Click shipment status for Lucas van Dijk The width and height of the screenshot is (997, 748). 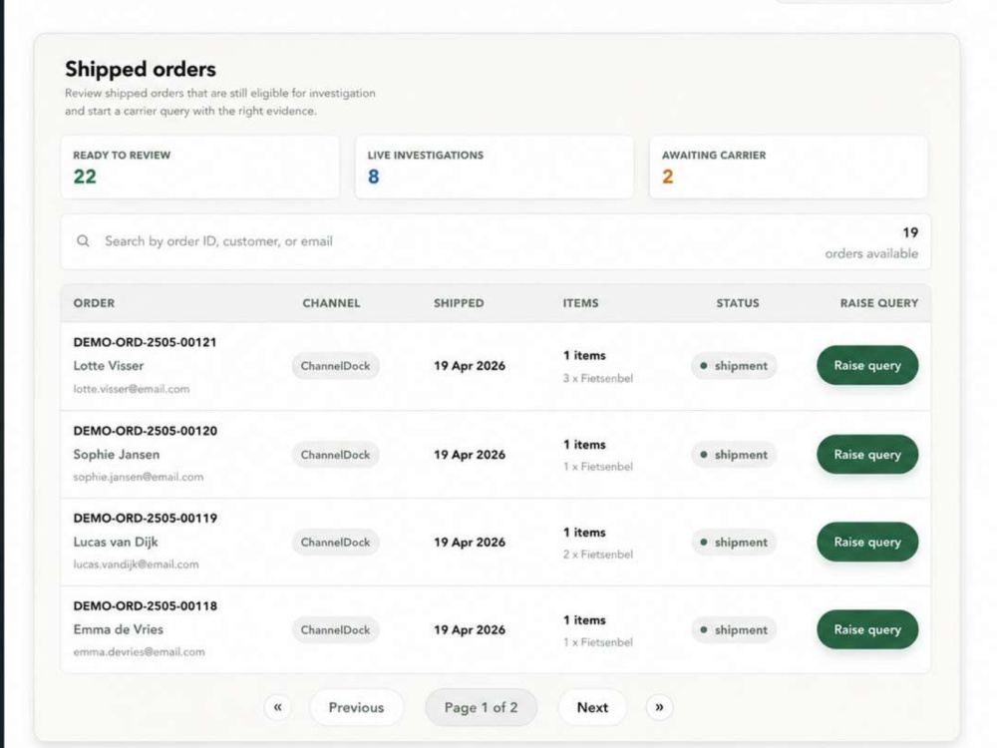(734, 543)
